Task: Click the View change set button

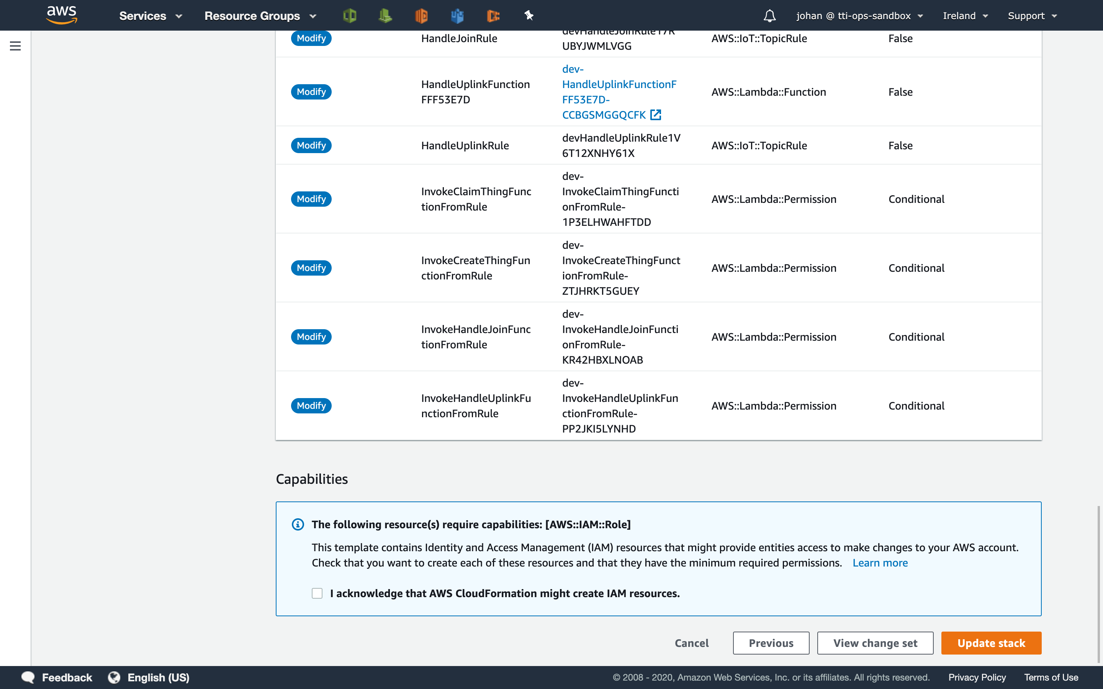Action: (875, 643)
